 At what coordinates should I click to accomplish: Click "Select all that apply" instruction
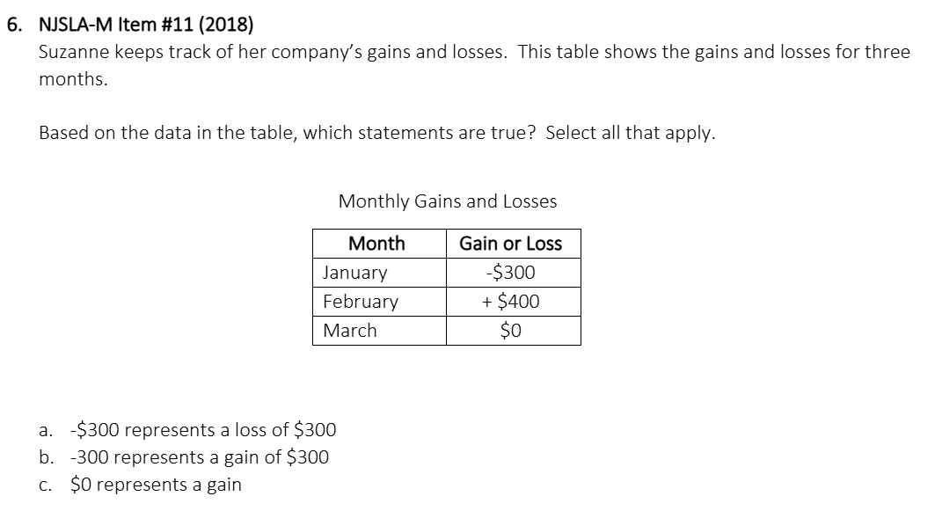631,133
